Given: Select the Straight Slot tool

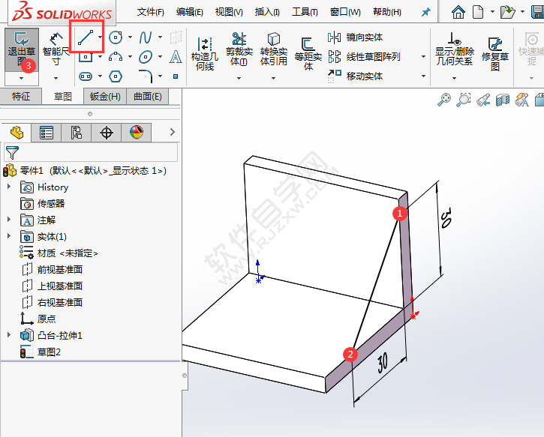Looking at the screenshot, I should pos(86,76).
